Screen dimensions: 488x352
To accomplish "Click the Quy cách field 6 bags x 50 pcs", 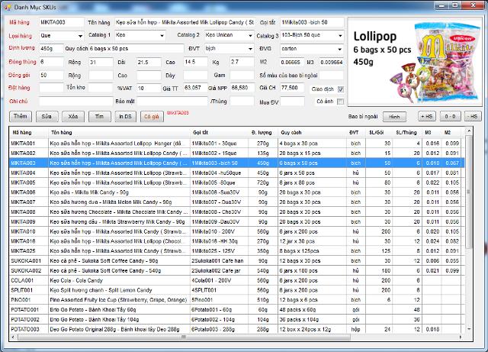I will 136,49.
